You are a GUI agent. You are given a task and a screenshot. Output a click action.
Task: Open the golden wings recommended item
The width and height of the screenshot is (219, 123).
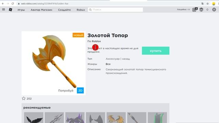pos(116,118)
